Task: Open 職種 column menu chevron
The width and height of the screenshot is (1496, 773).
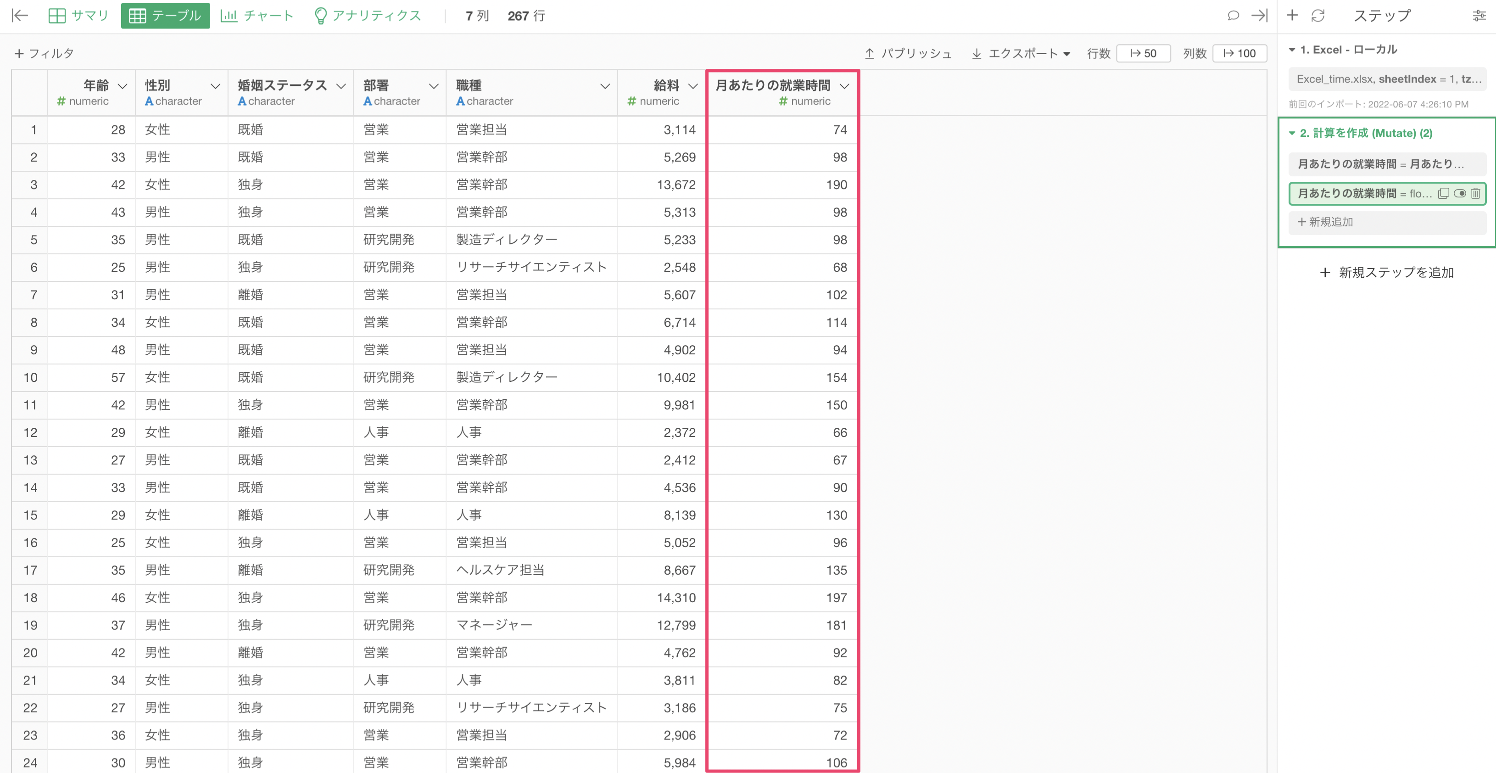Action: (605, 86)
